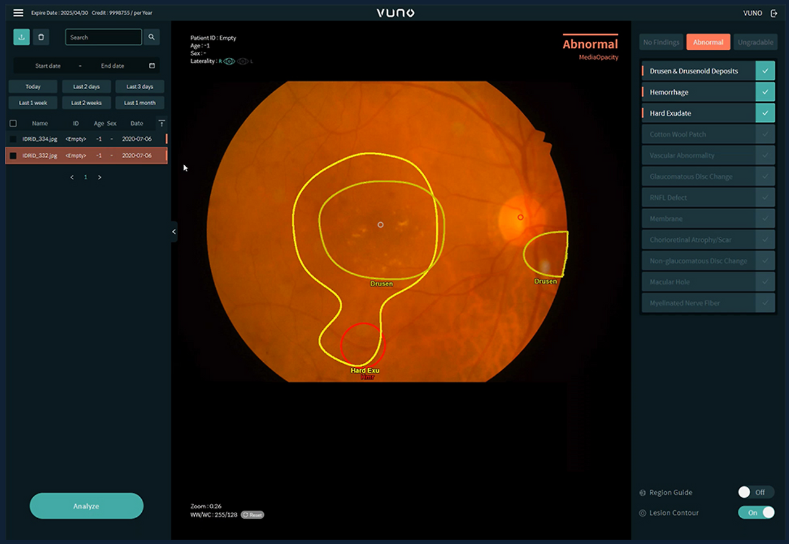Screen dimensions: 789x544
Task: Reset window level with Reset button
Action: click(x=252, y=514)
